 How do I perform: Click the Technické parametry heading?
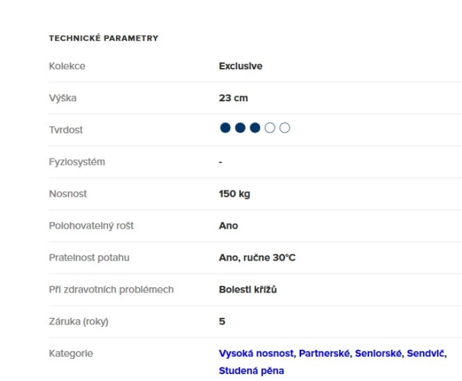(104, 38)
